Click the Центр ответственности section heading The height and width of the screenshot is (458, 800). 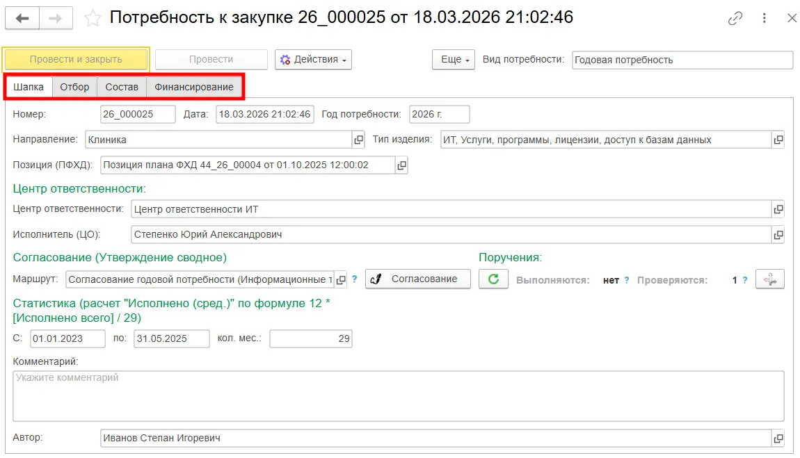[x=79, y=188]
